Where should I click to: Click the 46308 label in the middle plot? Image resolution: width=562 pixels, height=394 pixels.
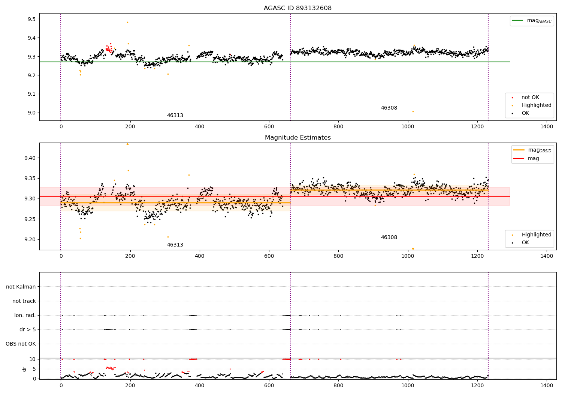(x=389, y=238)
